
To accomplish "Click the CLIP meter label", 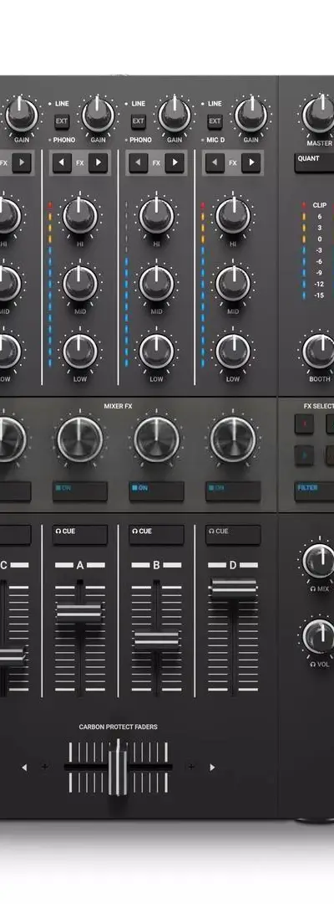I will pos(320,205).
